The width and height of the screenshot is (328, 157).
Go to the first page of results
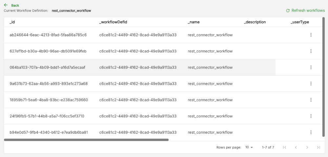pyautogui.click(x=284, y=148)
